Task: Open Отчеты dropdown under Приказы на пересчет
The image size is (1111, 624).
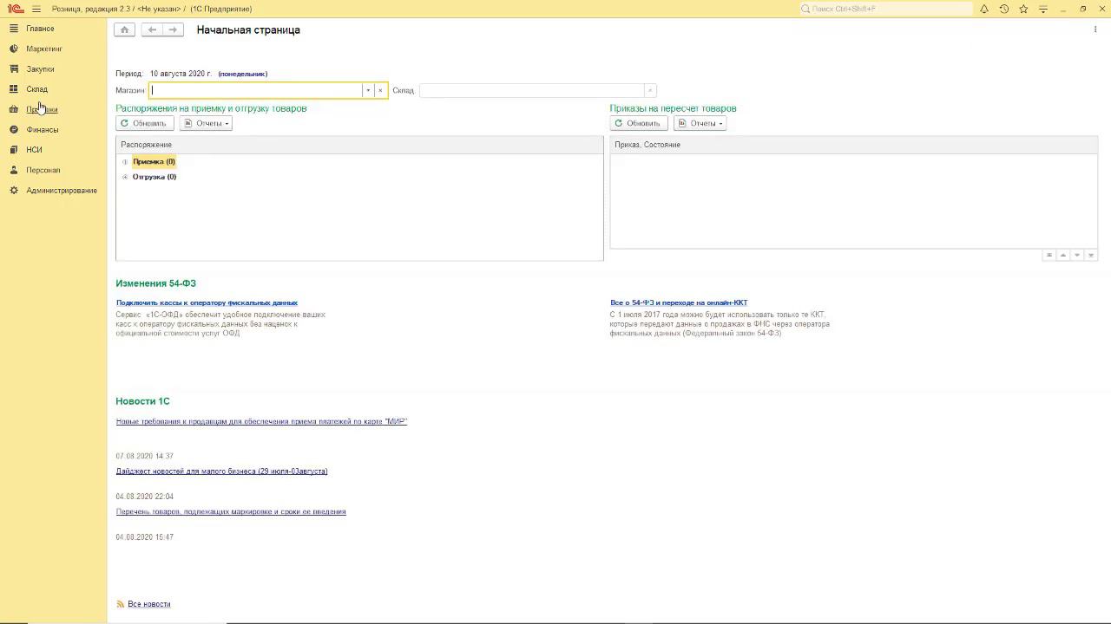Action: pos(700,123)
